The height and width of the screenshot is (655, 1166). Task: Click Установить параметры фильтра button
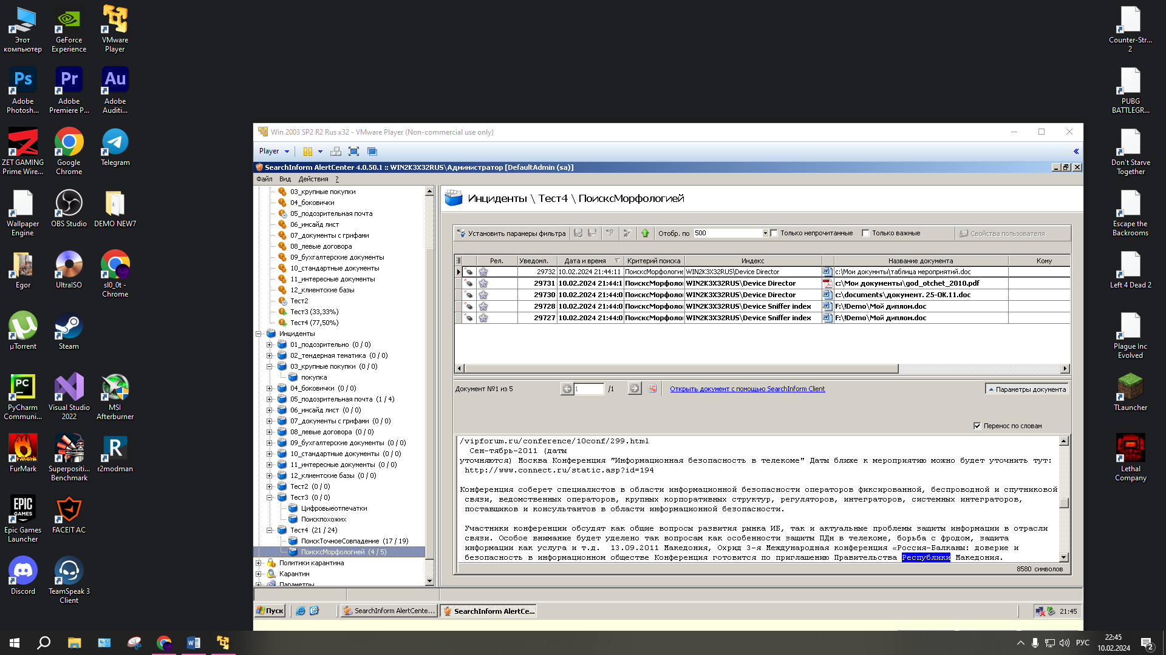tap(511, 233)
